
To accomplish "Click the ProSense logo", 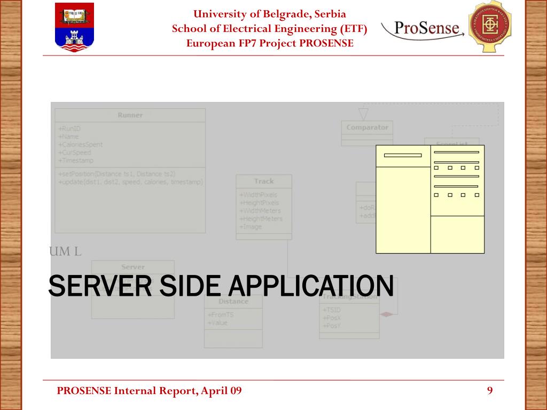I will (423, 29).
